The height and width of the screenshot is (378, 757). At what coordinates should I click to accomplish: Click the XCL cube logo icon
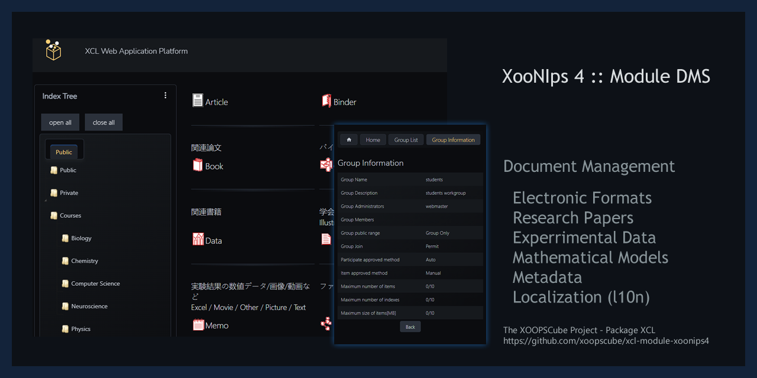[53, 51]
